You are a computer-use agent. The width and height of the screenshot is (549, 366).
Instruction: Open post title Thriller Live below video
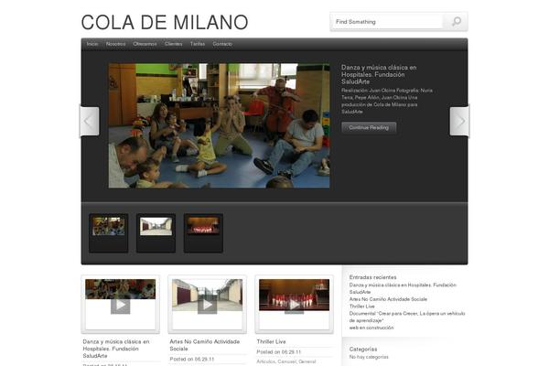[x=271, y=341]
